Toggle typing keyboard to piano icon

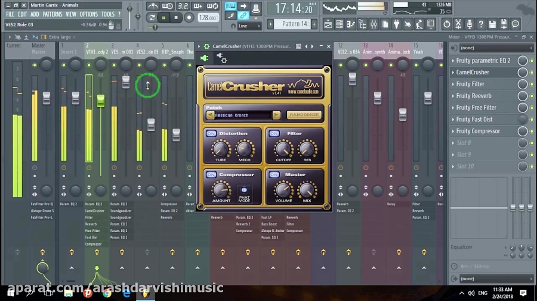(230, 6)
